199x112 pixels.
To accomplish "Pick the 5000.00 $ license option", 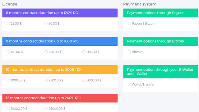I will [84, 80].
